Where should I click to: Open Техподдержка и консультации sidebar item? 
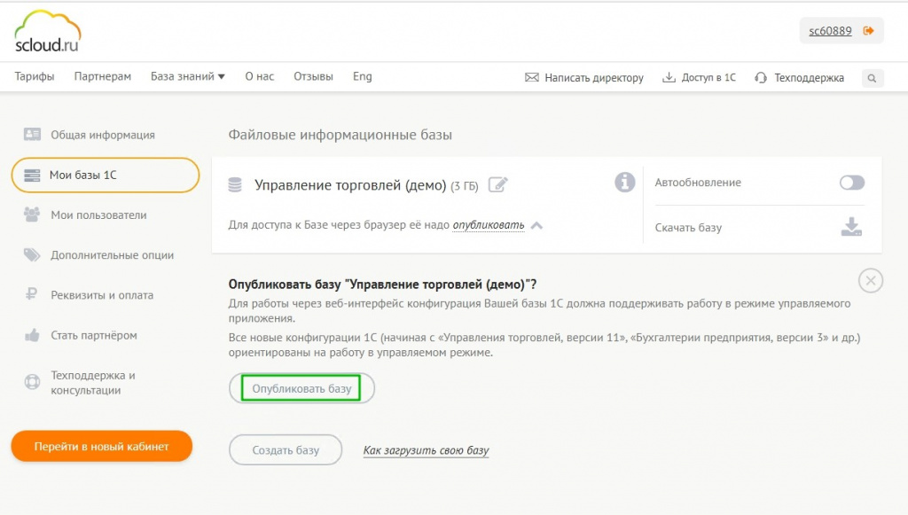coord(92,383)
